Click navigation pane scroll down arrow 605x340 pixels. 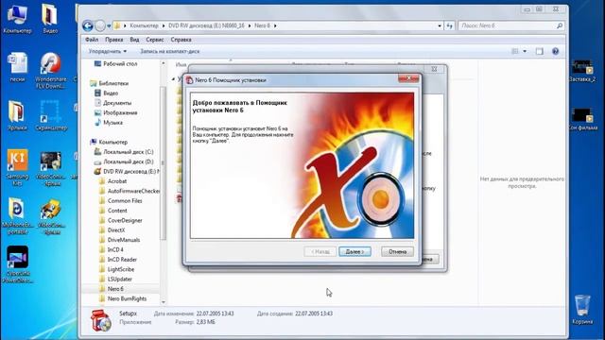coord(164,302)
